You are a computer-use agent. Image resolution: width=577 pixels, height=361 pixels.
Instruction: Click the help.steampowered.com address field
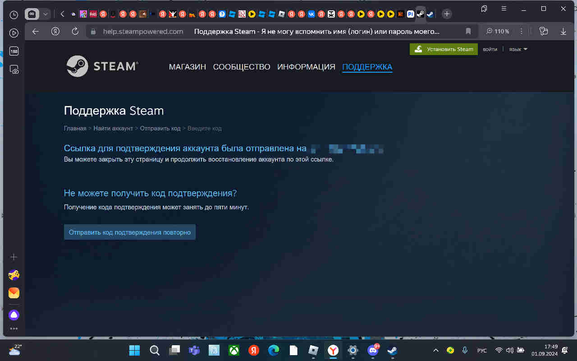coord(143,32)
